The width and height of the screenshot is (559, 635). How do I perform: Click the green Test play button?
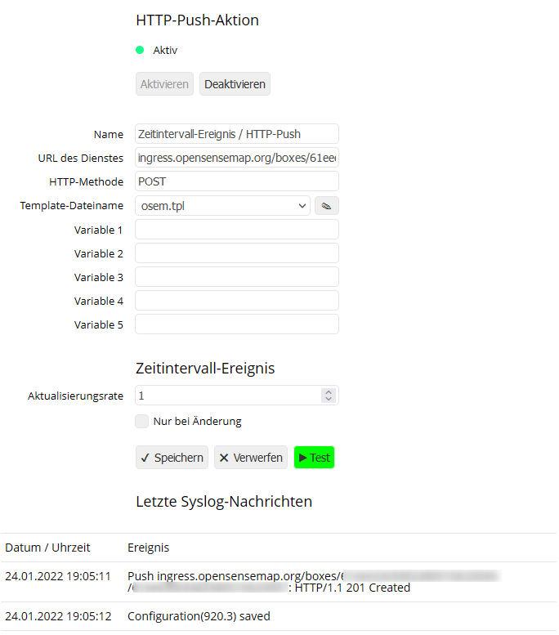pyautogui.click(x=314, y=458)
